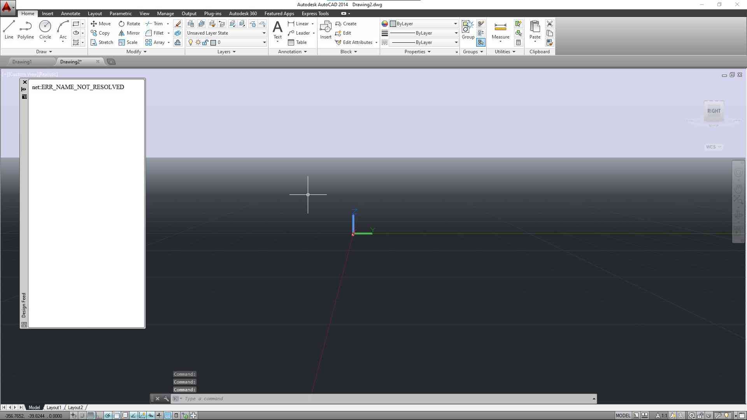This screenshot has height=420, width=747.
Task: Click the command line input field
Action: (x=385, y=399)
